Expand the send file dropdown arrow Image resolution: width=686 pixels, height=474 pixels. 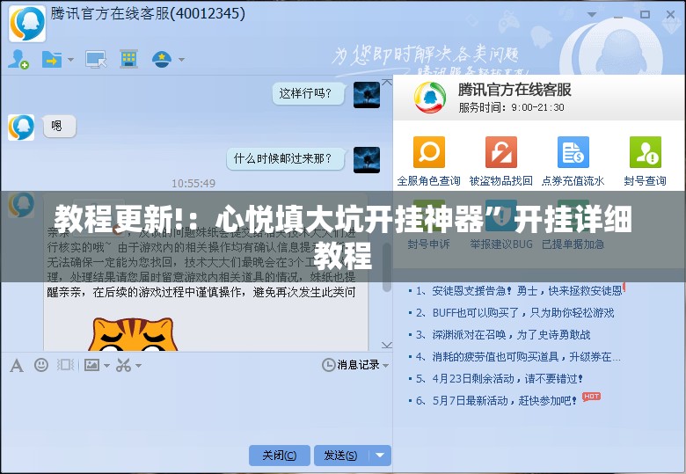click(x=70, y=60)
